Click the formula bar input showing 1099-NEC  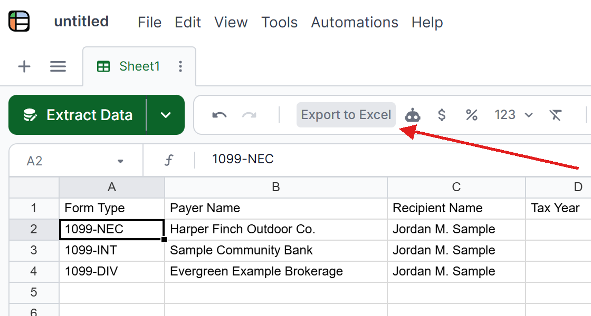(392, 160)
